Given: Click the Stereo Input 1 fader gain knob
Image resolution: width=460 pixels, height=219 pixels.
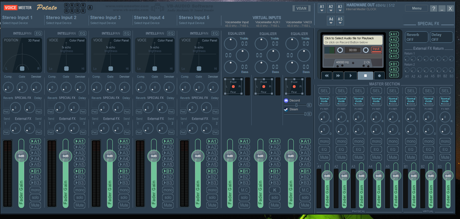Looking at the screenshot, I should 21,156.
